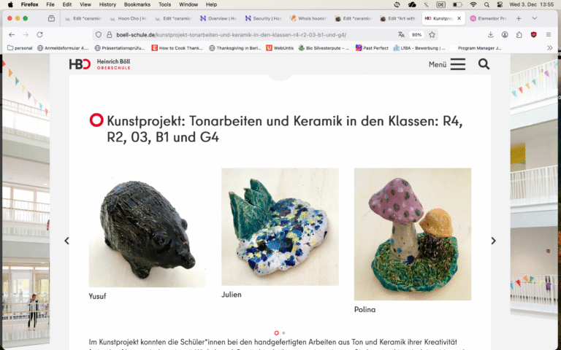The width and height of the screenshot is (561, 350).
Task: Bookmark this page with the star icon
Action: click(x=432, y=35)
